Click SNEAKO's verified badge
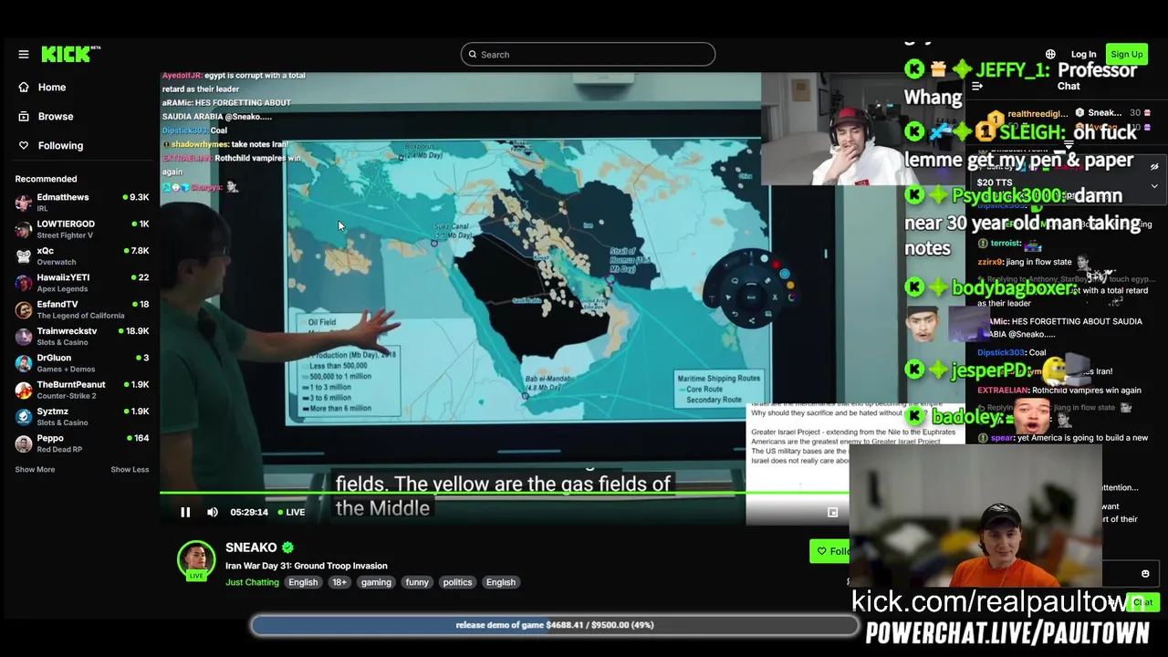 [287, 547]
